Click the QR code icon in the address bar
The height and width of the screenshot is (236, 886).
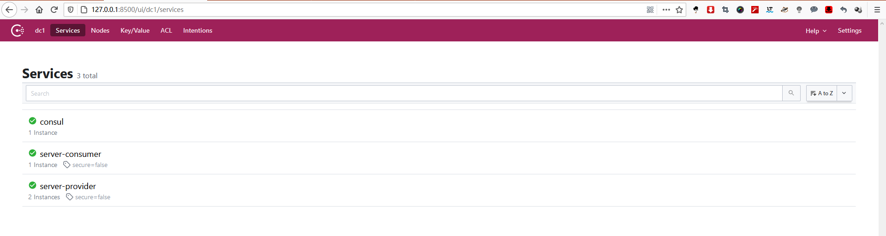[x=650, y=10]
